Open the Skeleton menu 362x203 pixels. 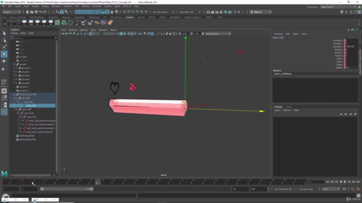click(68, 6)
